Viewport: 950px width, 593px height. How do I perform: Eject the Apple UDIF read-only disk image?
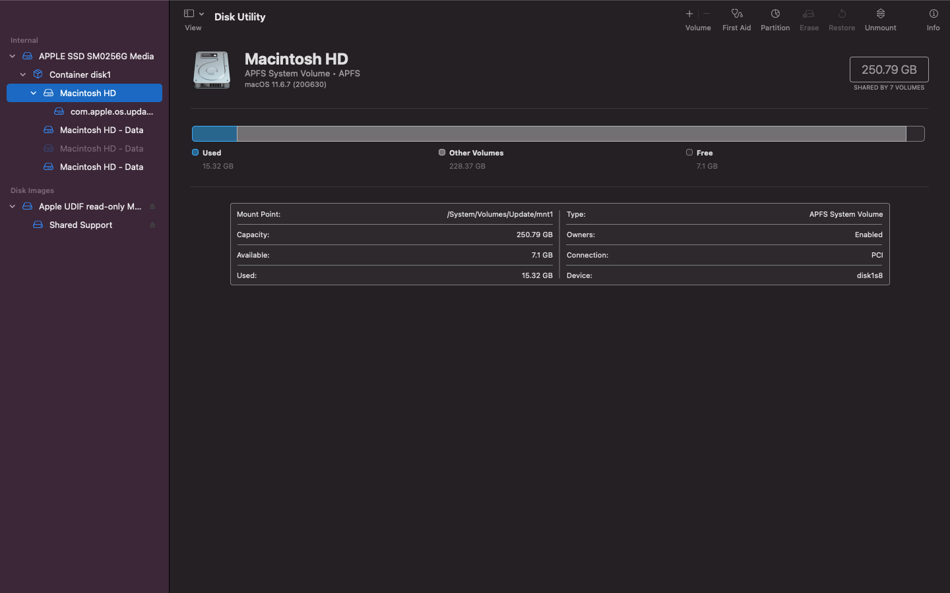152,206
